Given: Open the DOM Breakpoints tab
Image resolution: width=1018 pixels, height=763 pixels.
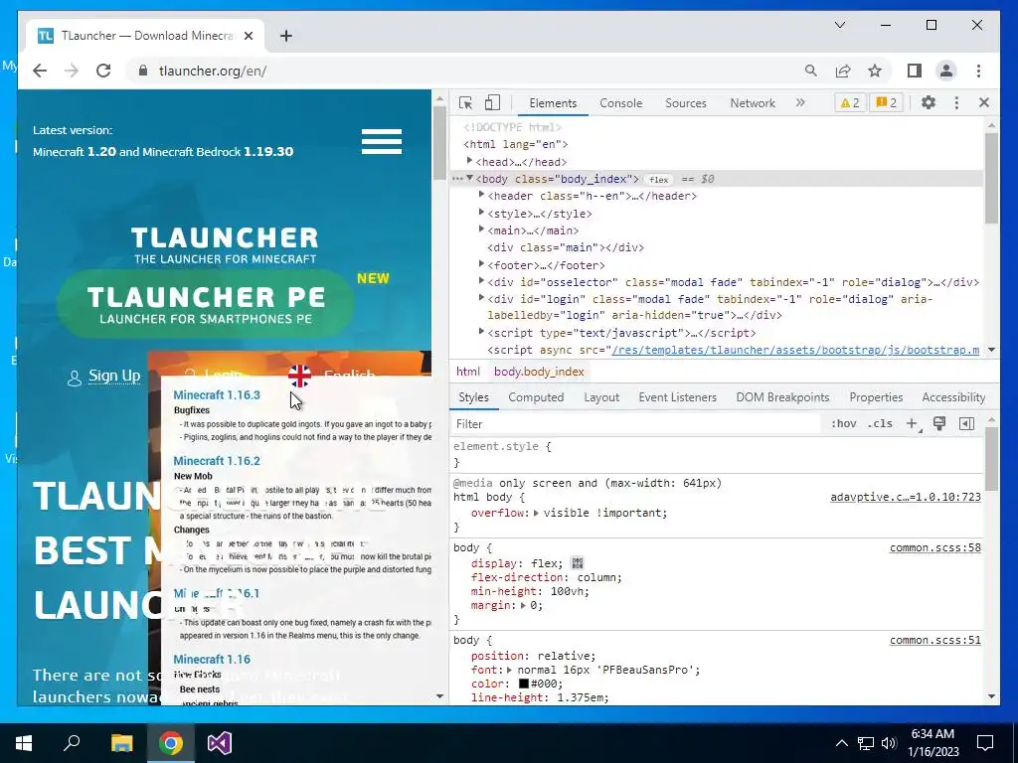Looking at the screenshot, I should 782,397.
